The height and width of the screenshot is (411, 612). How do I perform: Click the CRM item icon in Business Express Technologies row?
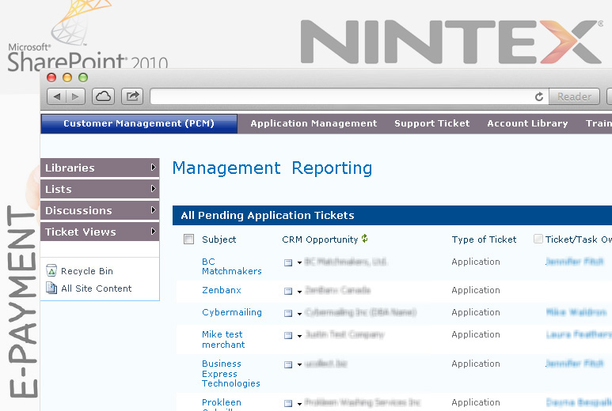pos(288,364)
